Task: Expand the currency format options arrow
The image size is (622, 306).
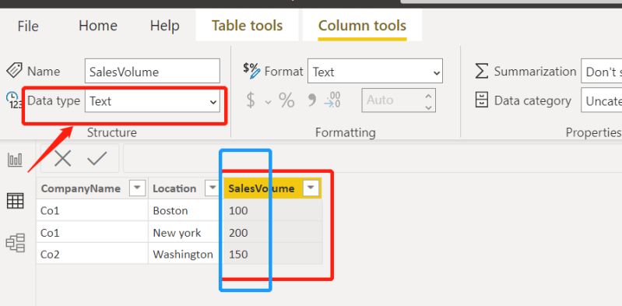Action: coord(268,102)
